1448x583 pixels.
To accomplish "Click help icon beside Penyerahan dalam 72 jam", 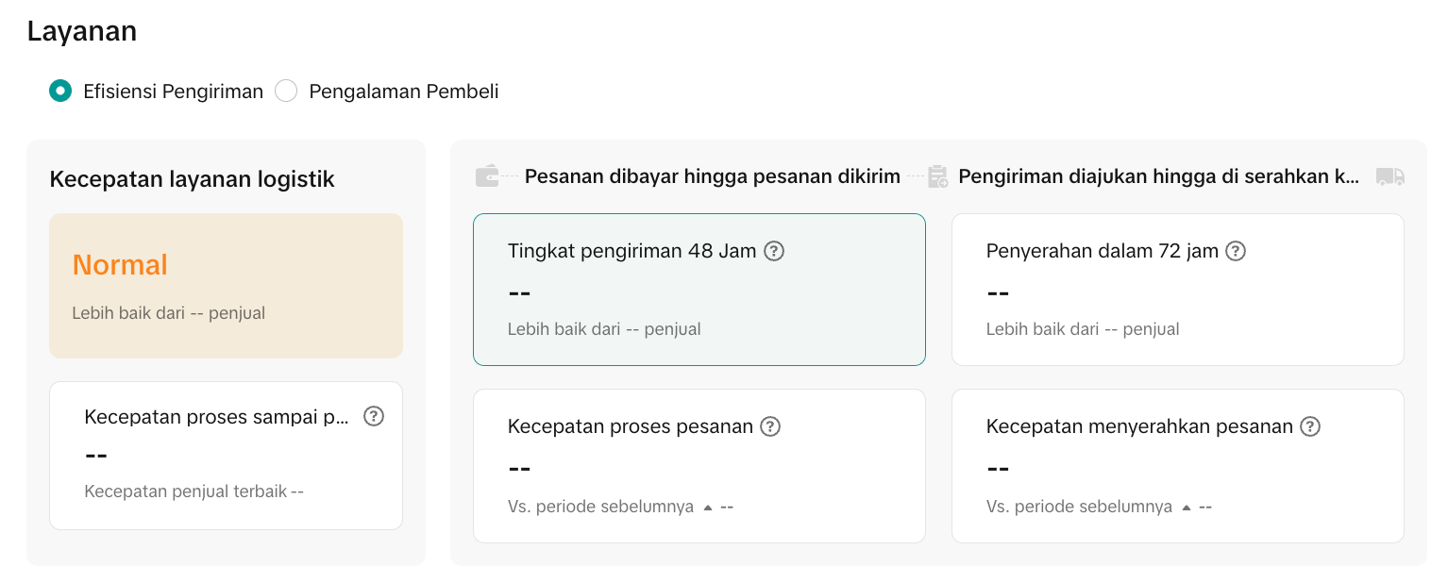I will [1236, 251].
